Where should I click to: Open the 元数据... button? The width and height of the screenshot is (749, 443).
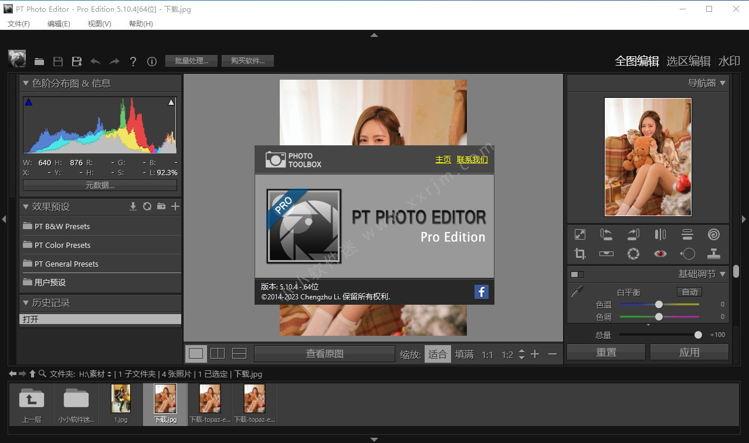(x=100, y=185)
